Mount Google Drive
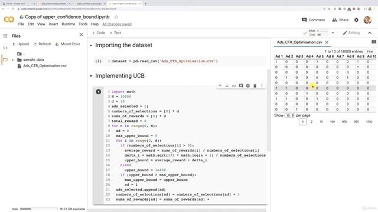The width and height of the screenshot is (378, 212). (68, 44)
